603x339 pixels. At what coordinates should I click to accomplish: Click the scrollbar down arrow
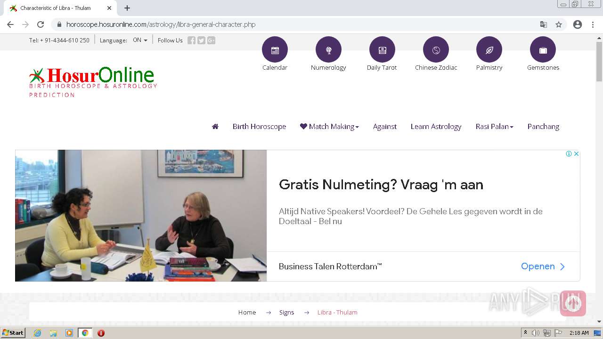(x=599, y=322)
